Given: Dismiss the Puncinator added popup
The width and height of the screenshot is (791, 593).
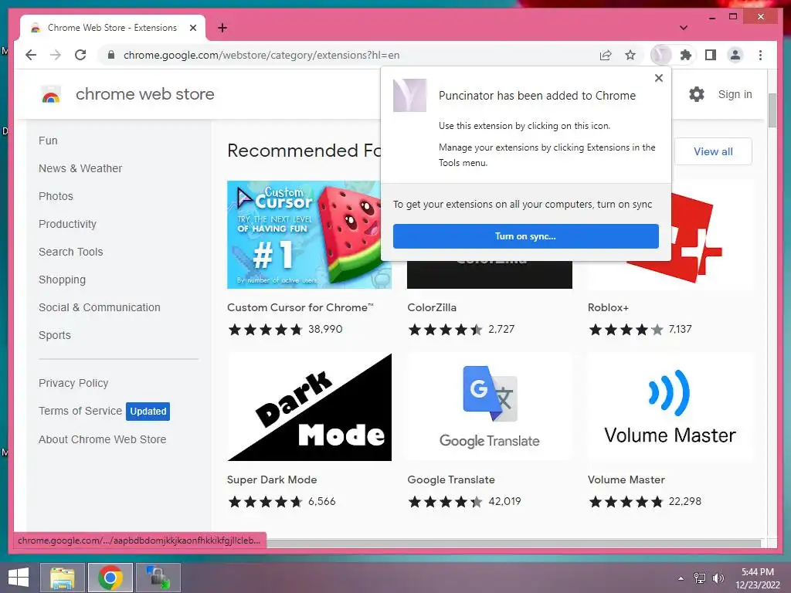Looking at the screenshot, I should coord(658,78).
